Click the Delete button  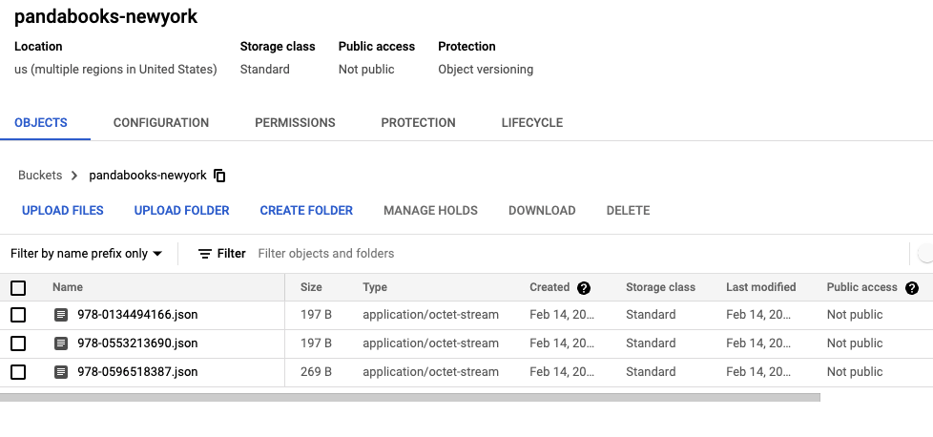pos(628,211)
